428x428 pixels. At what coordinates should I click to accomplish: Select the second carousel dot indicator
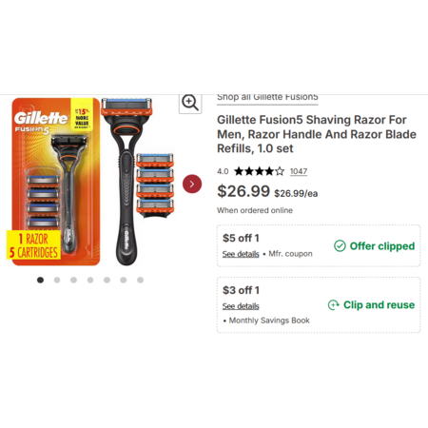[57, 280]
